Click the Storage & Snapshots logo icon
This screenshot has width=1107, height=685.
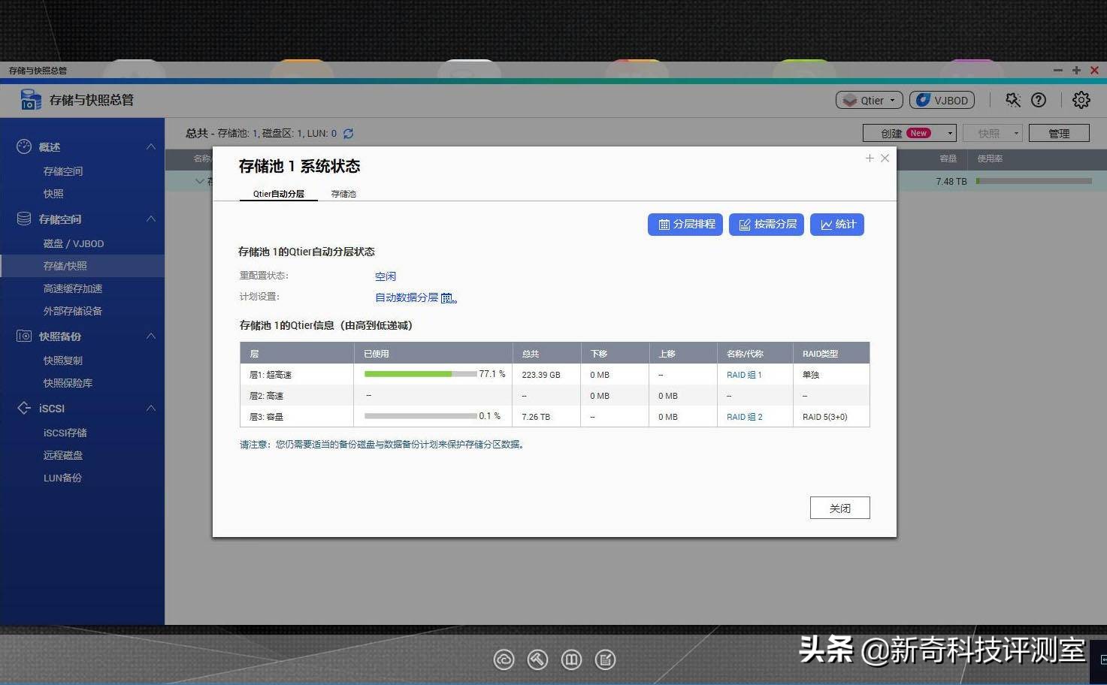29,99
